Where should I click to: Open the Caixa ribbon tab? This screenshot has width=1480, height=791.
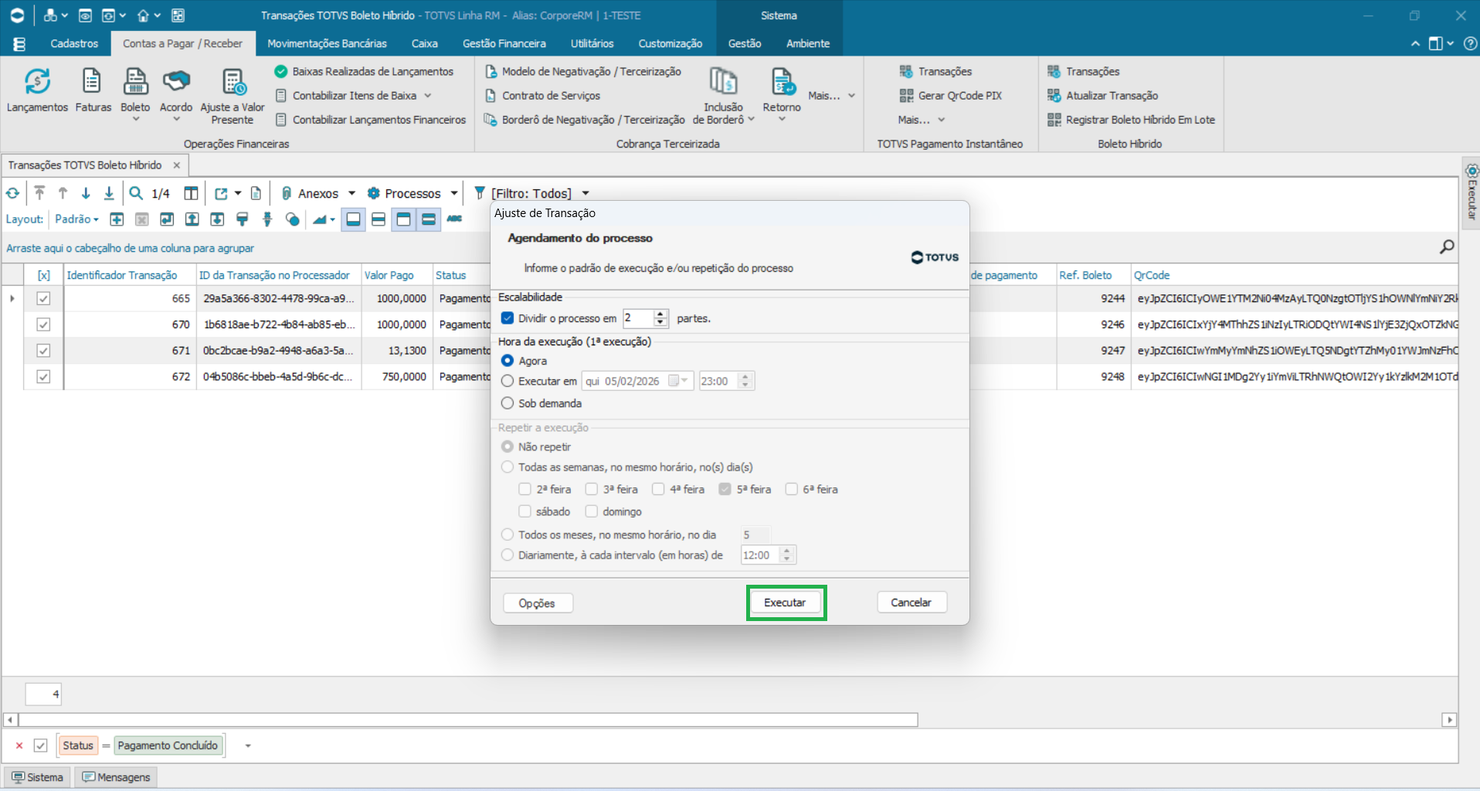click(424, 44)
